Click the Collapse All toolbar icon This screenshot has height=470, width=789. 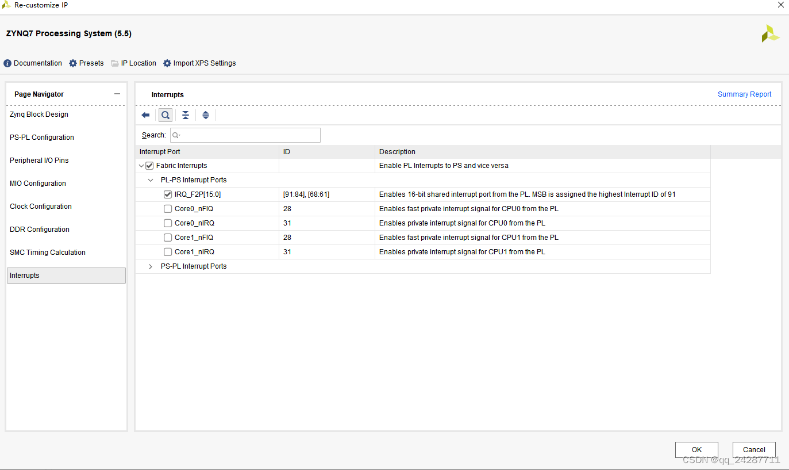(x=186, y=115)
